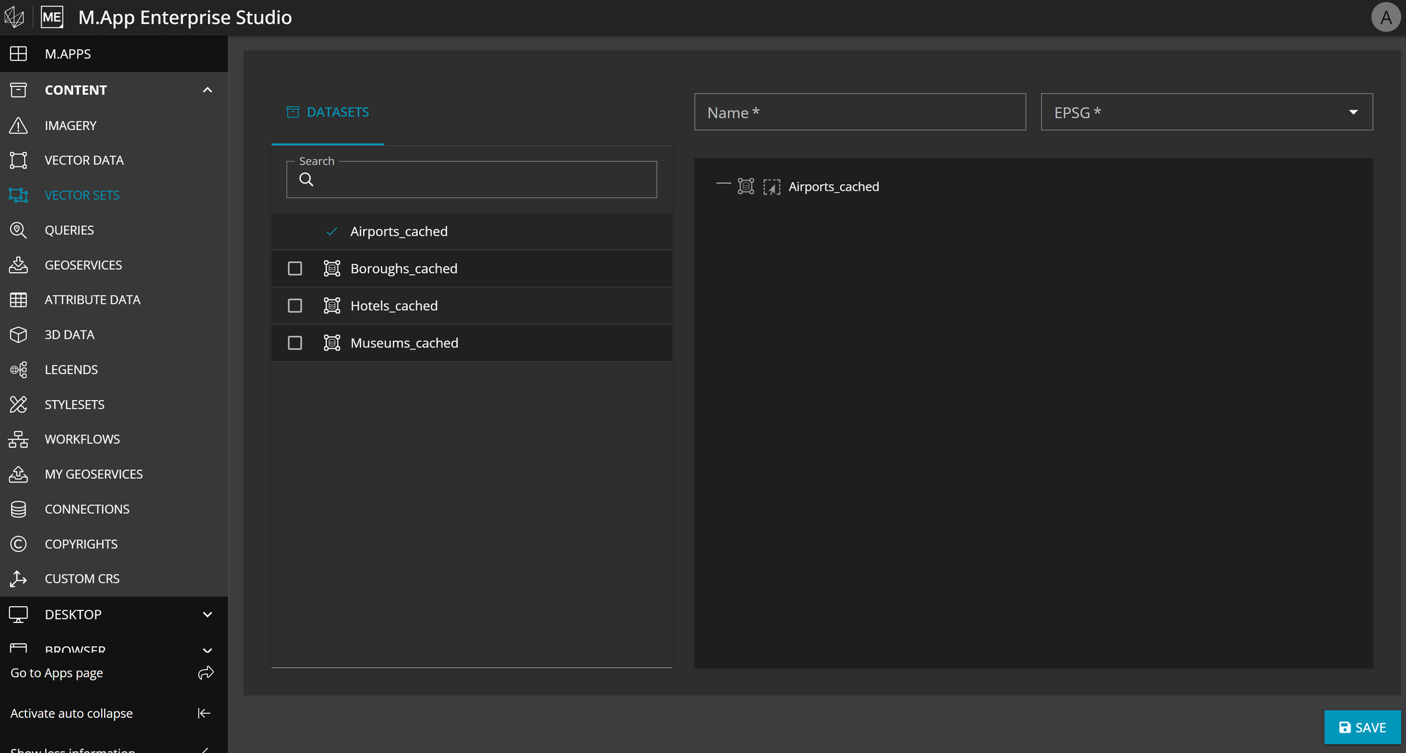
Task: Open WORKFLOWS page
Action: 82,439
